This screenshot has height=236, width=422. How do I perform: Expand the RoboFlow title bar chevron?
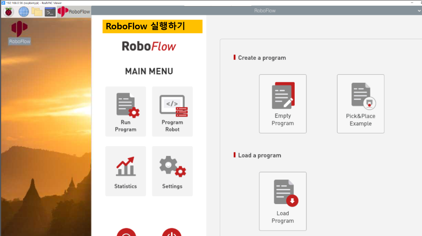click(419, 11)
